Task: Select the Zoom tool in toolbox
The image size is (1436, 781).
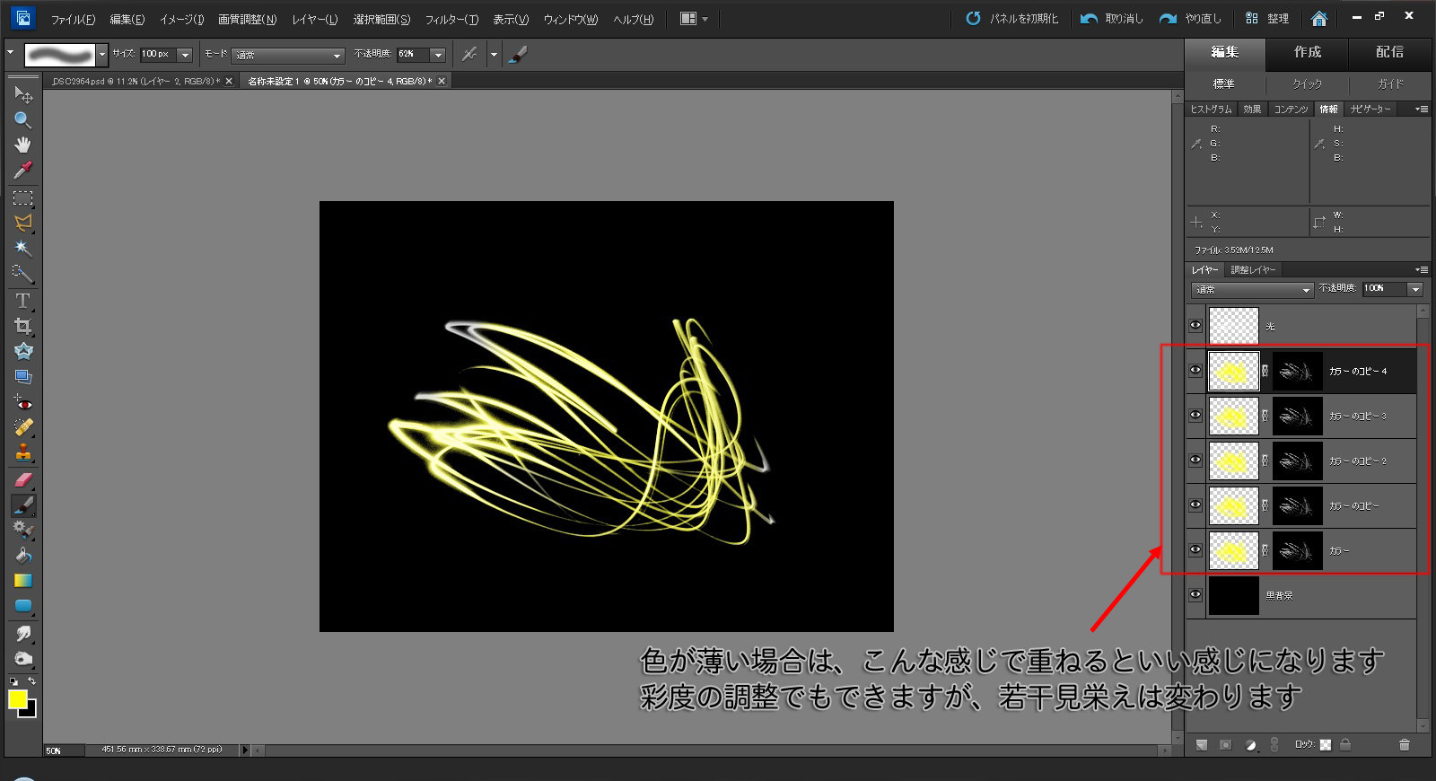Action: (22, 119)
